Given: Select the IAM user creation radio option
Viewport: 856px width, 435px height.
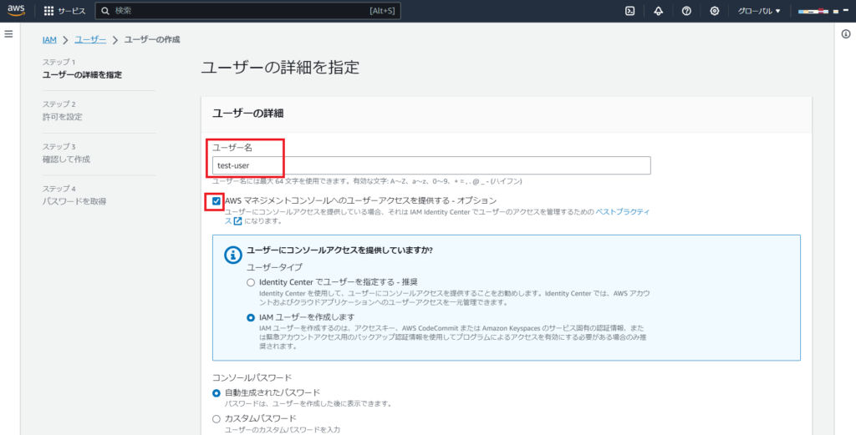Looking at the screenshot, I should pos(251,317).
